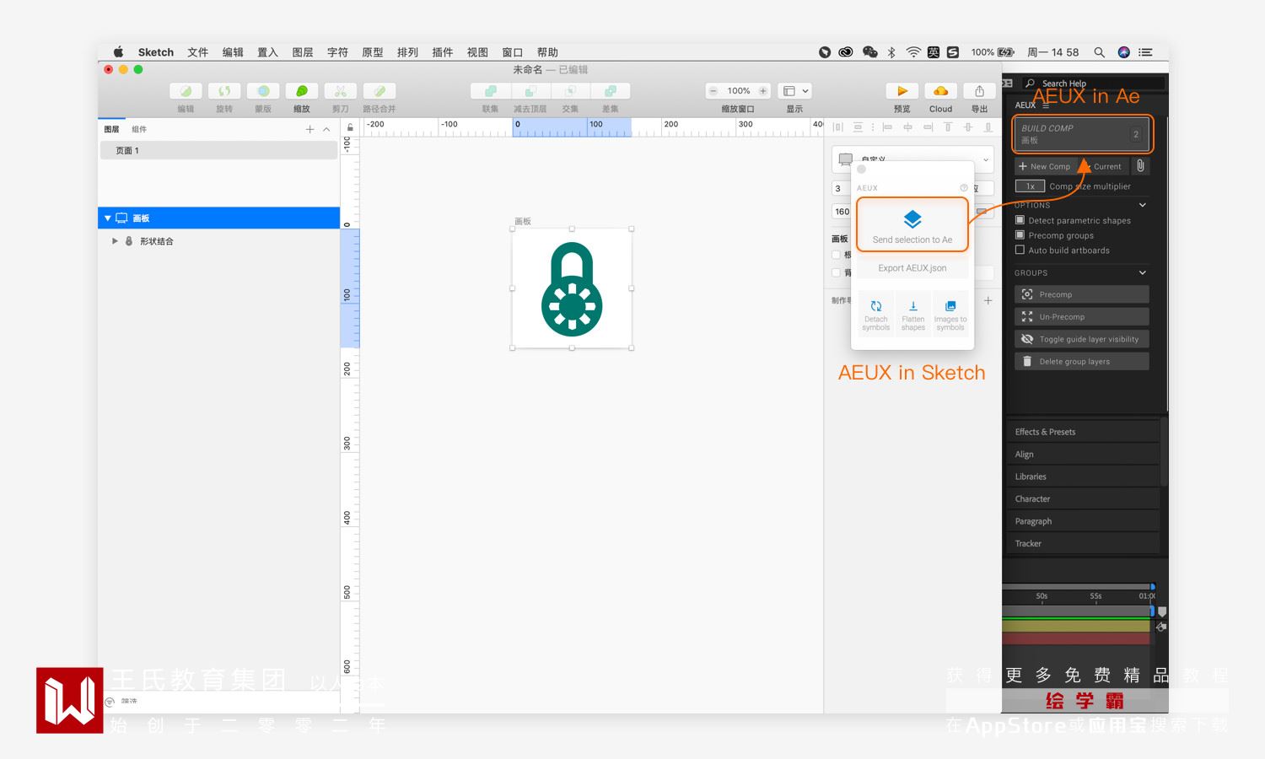Collapse the OPTIONS section
This screenshot has height=759, width=1265.
(1143, 205)
